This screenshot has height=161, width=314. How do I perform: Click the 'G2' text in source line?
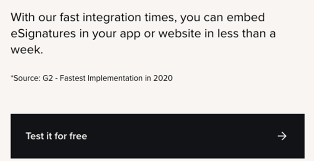48,78
